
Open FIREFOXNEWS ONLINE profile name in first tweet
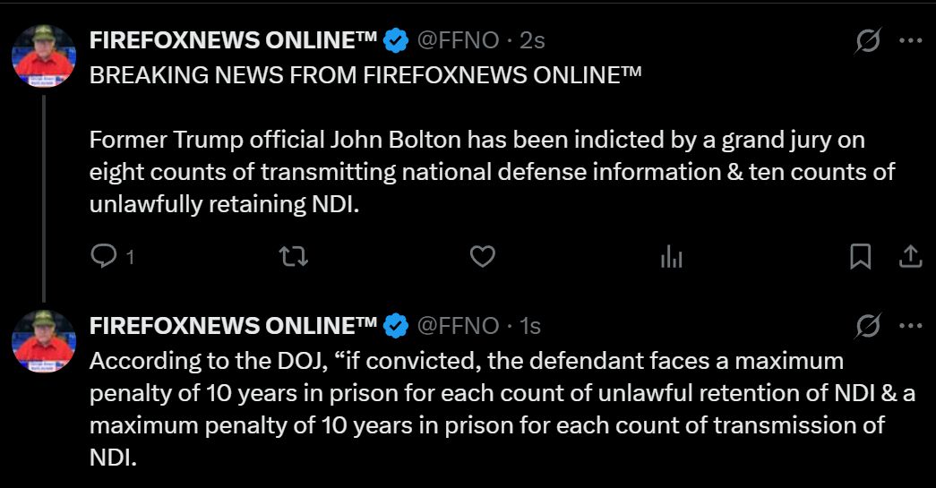point(233,40)
